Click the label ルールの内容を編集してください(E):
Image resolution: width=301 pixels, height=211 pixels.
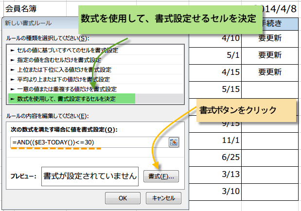pyautogui.click(x=47, y=116)
